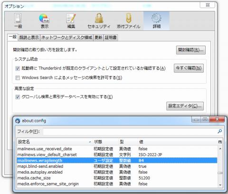The width and height of the screenshot is (228, 194).
Task: Click the value 84 of mailnews.wraplength
Action: point(141,161)
